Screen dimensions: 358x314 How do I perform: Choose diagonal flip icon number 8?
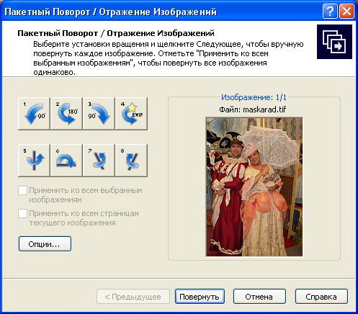point(131,161)
